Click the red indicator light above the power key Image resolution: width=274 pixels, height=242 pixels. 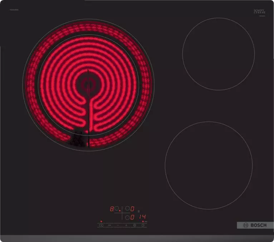point(101,222)
